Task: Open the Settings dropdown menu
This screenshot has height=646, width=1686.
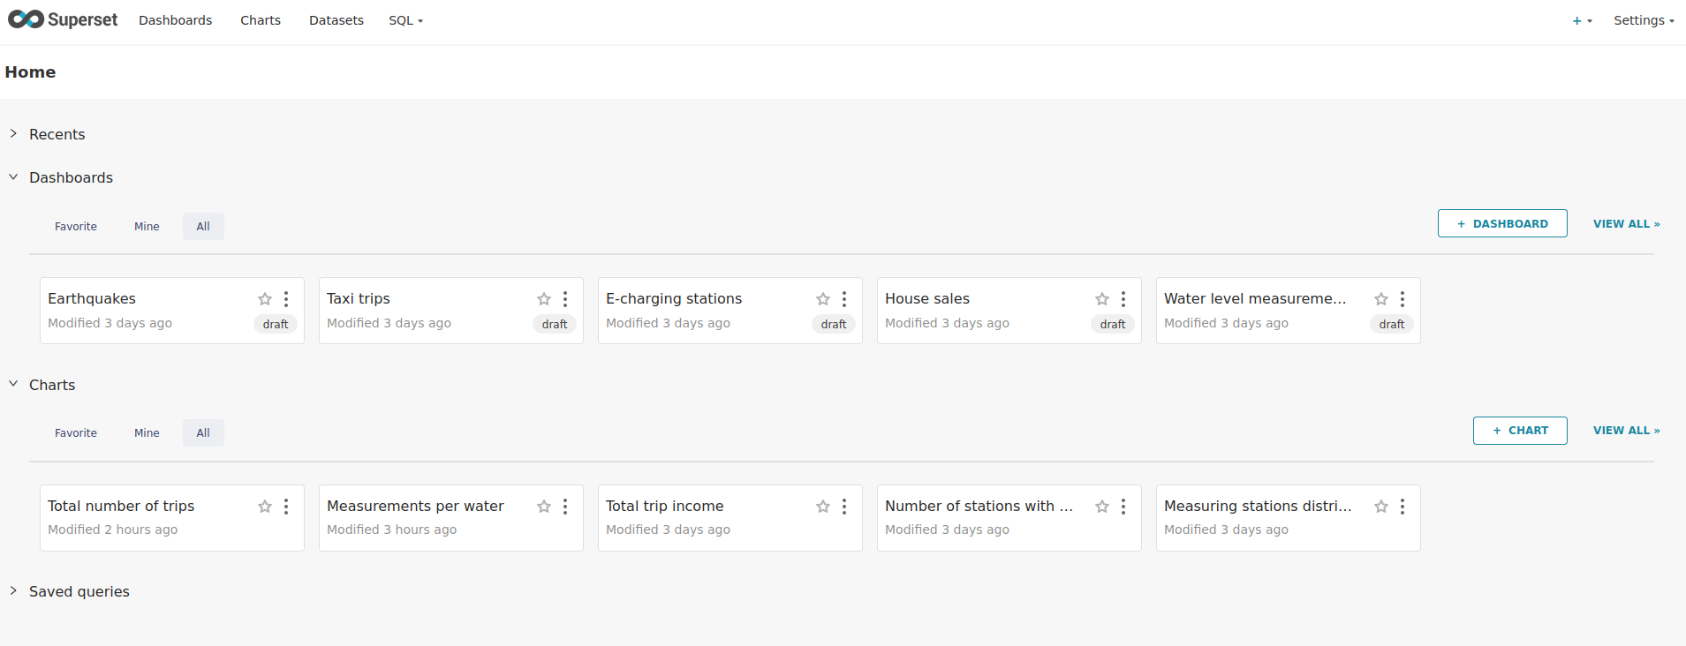Action: [1643, 20]
